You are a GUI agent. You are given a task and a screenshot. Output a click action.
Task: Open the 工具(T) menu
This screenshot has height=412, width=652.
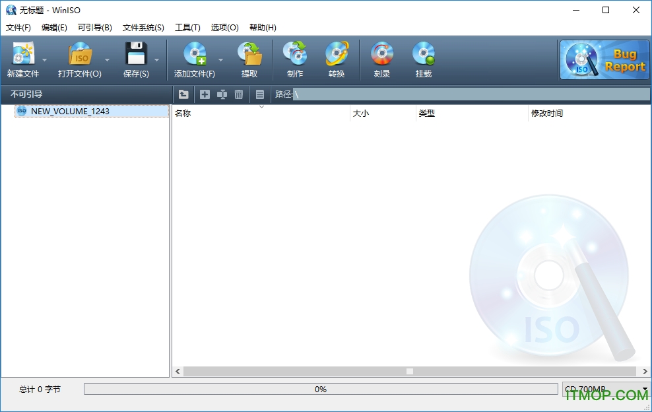(187, 28)
